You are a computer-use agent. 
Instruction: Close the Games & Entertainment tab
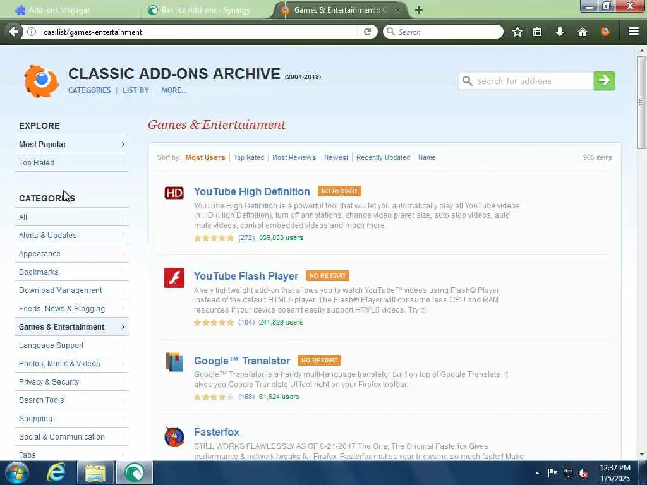click(397, 10)
